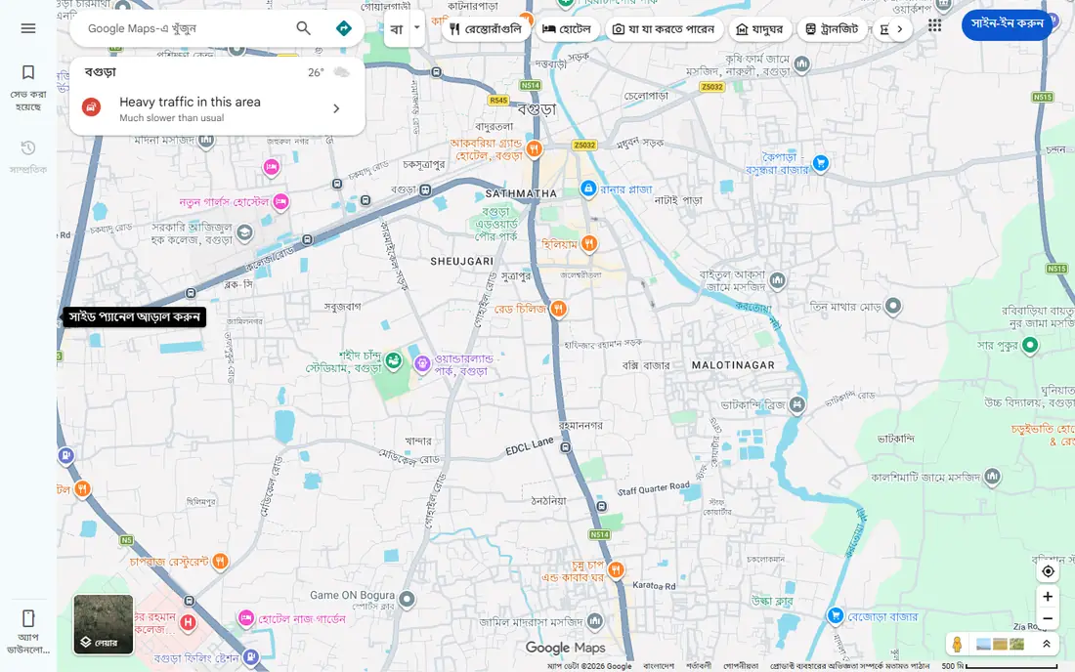Open Google apps grid icon
The image size is (1075, 672).
click(x=934, y=25)
